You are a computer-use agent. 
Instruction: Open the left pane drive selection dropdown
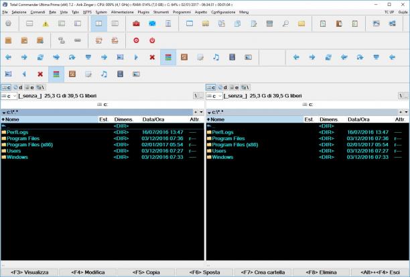(9, 96)
